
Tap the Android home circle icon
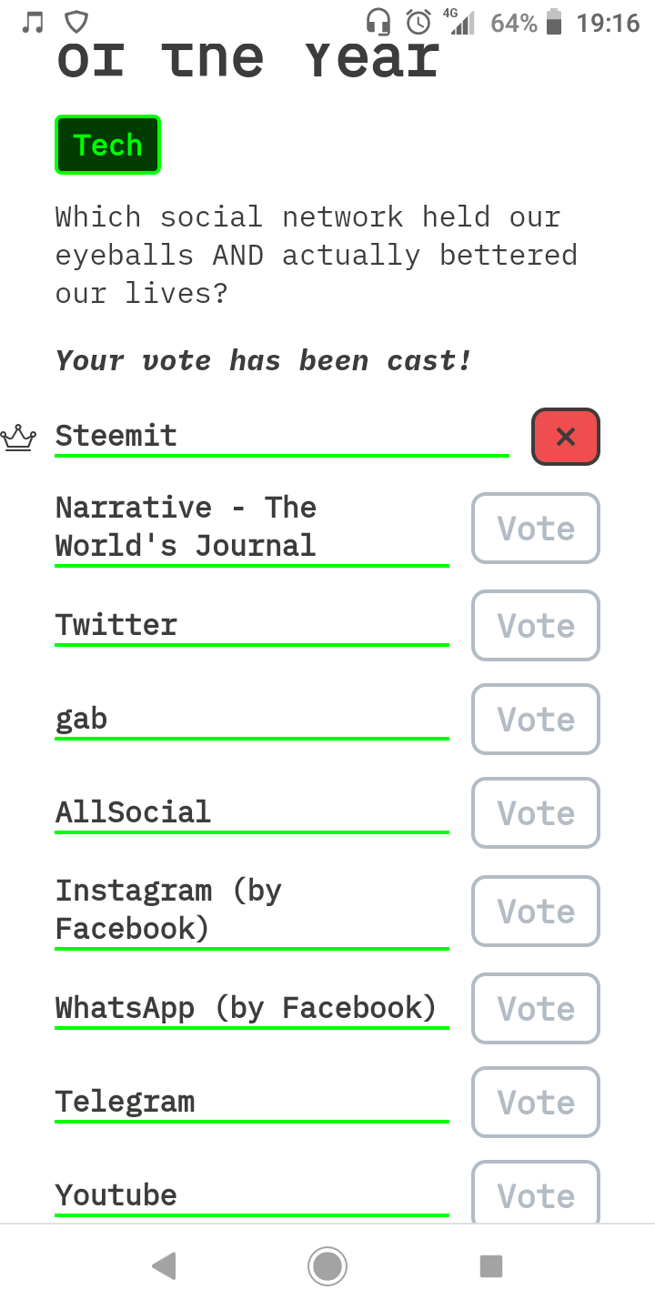tap(327, 1265)
